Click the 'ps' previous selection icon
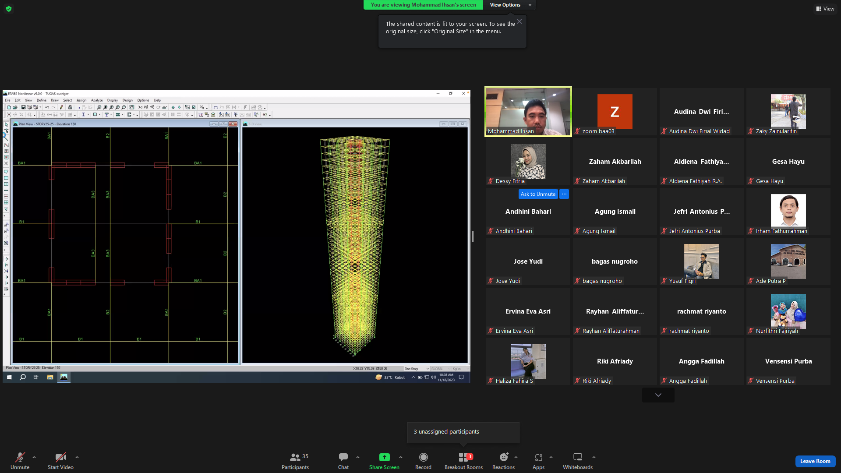The height and width of the screenshot is (473, 841). point(6,231)
